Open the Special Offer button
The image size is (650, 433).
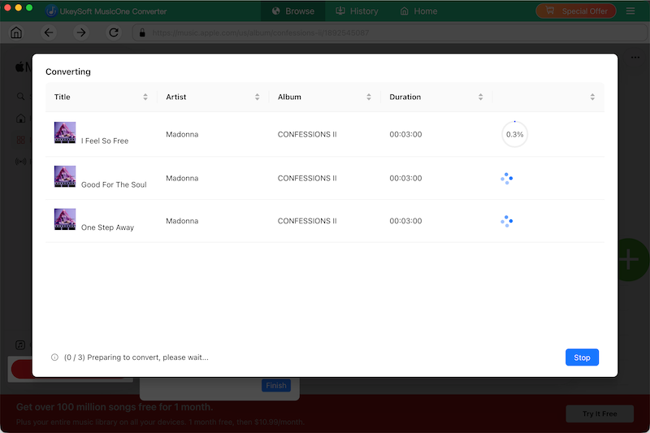(576, 11)
